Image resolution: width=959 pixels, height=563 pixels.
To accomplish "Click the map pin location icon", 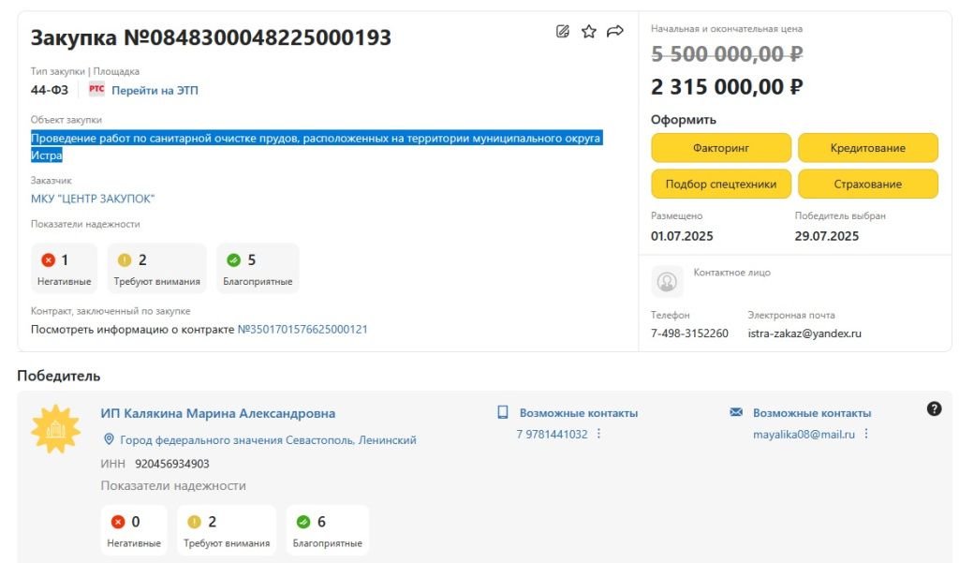I will pos(109,439).
